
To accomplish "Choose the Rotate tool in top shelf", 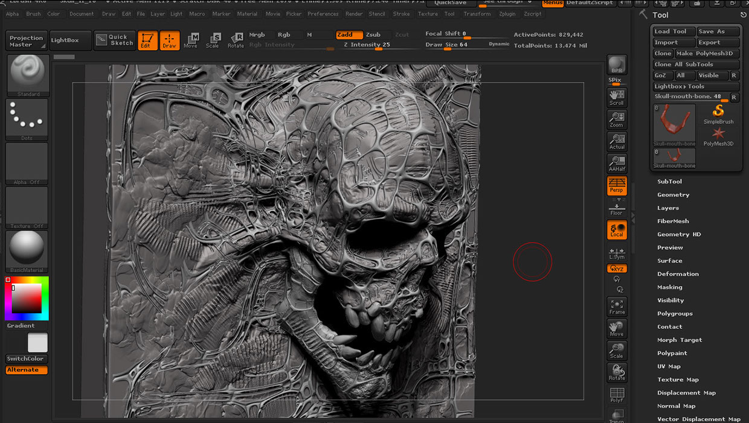I will 236,40.
